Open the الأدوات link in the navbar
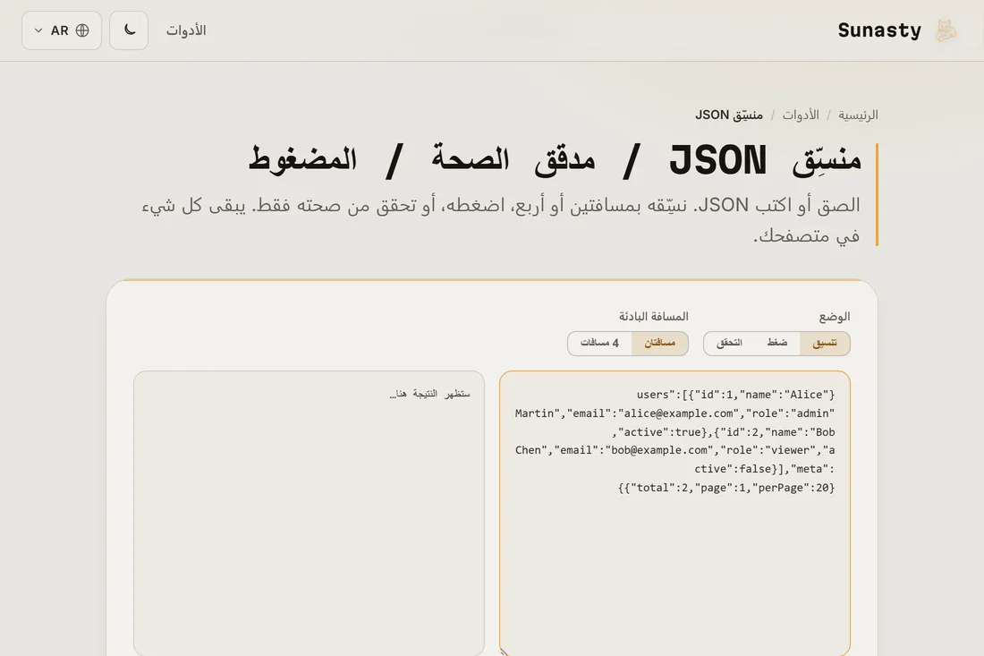 [x=186, y=30]
